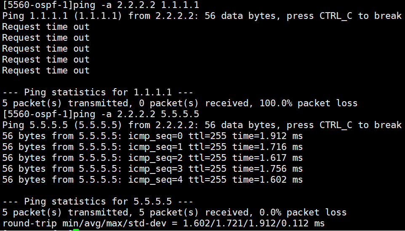Screen dimensions: 405x231
Task: Click the icmp_seq=3 reply line
Action: [152, 169]
